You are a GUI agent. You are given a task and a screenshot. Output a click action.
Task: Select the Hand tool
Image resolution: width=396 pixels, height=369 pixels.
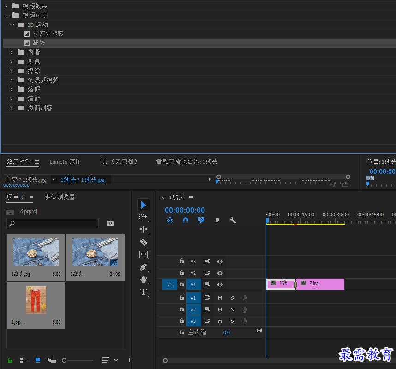coord(144,279)
